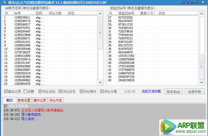Select account row 1295302419
Image resolution: width=208 pixels, height=136 pixels.
click(x=50, y=73)
